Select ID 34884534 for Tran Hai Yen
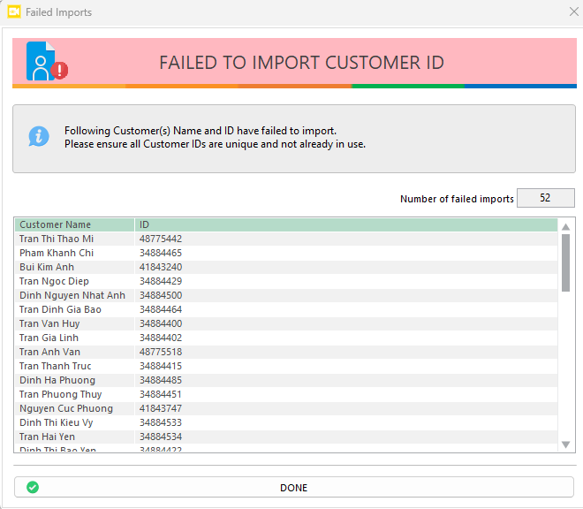Viewport: 583px width, 509px height. tap(161, 437)
